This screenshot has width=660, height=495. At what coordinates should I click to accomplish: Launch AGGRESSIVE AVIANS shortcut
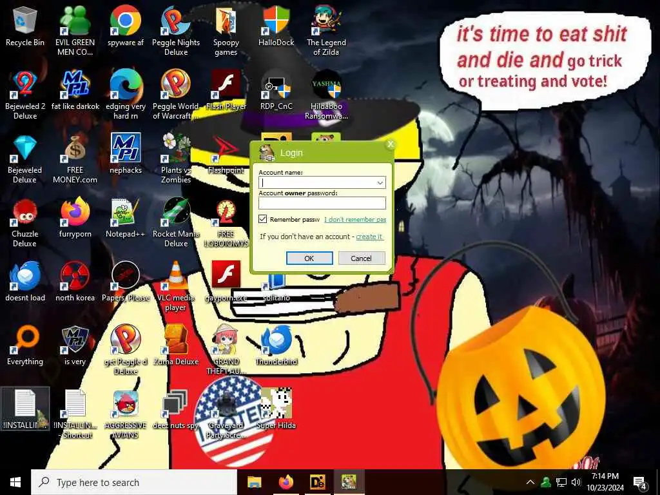tap(126, 414)
